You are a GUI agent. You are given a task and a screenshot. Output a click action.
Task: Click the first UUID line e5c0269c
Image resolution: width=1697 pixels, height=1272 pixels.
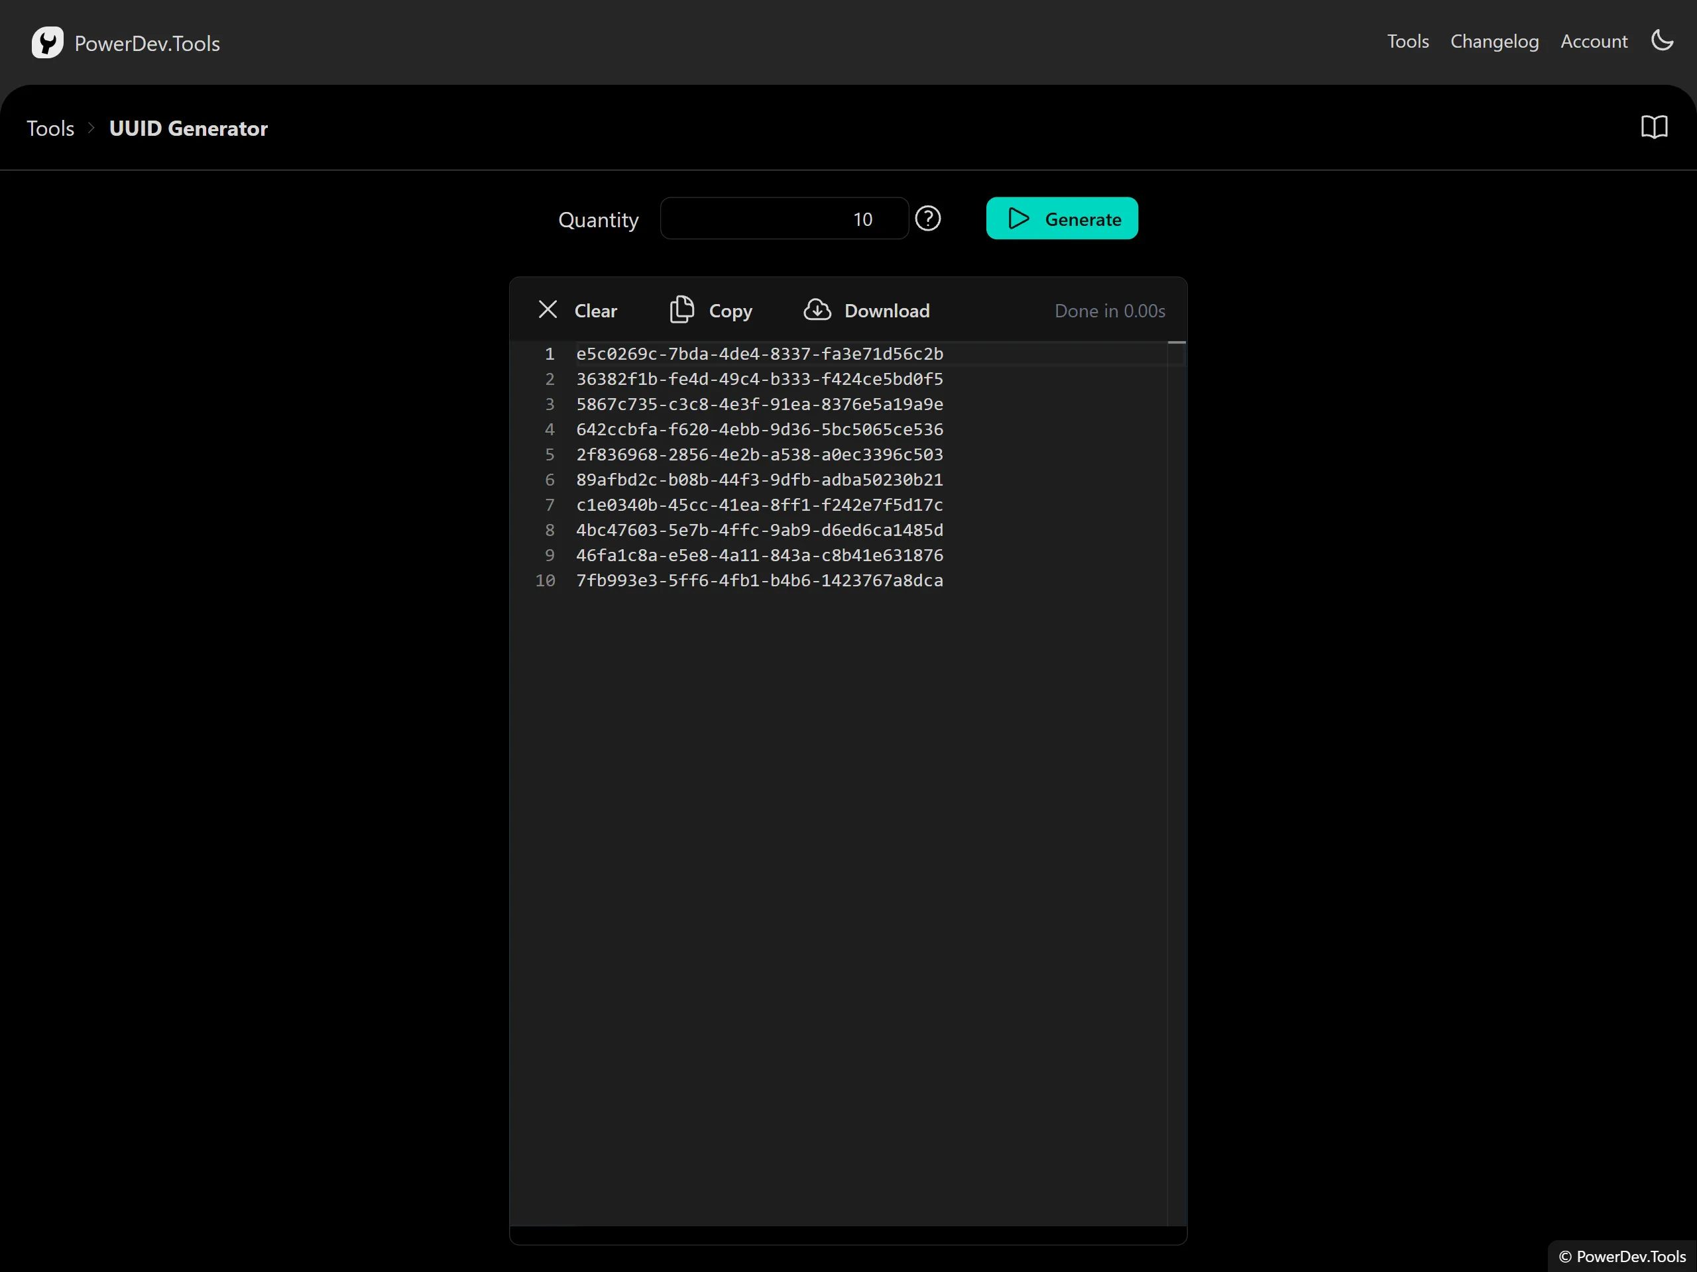(x=759, y=354)
